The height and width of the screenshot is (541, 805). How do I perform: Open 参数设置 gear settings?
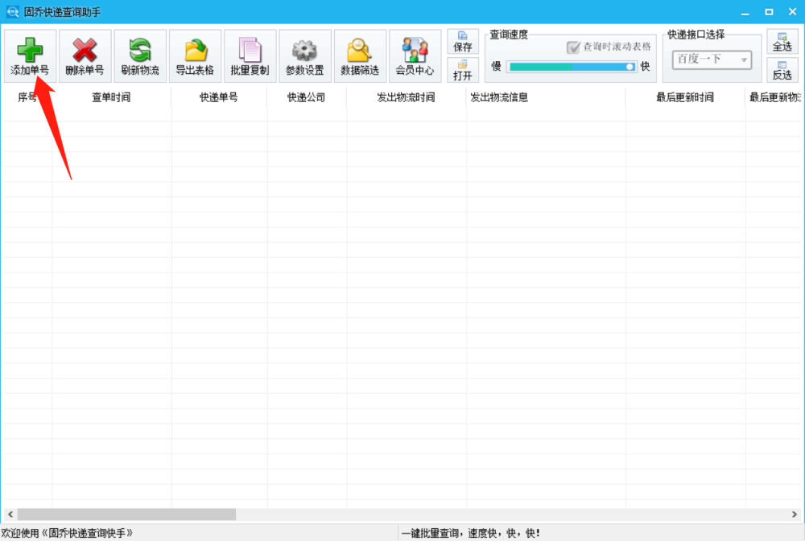pos(304,56)
